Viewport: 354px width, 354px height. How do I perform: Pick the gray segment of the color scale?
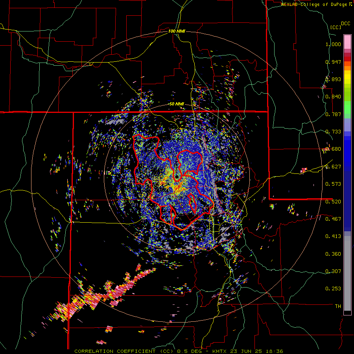[x=347, y=273]
